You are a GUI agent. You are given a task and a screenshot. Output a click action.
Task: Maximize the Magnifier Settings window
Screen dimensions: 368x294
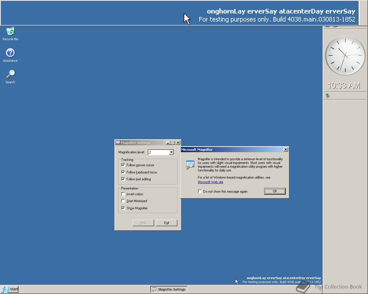click(173, 143)
